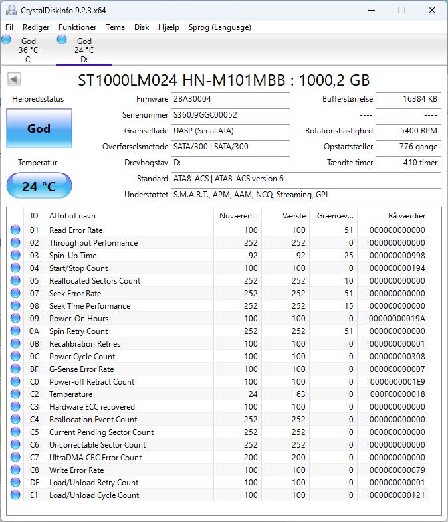Click the Attribut navn column header
The height and width of the screenshot is (522, 448).
tap(130, 216)
